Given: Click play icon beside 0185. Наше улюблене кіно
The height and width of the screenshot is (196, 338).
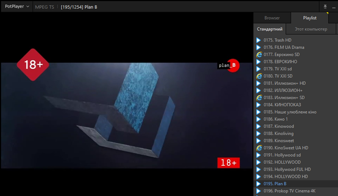Looking at the screenshot, I should (x=258, y=112).
